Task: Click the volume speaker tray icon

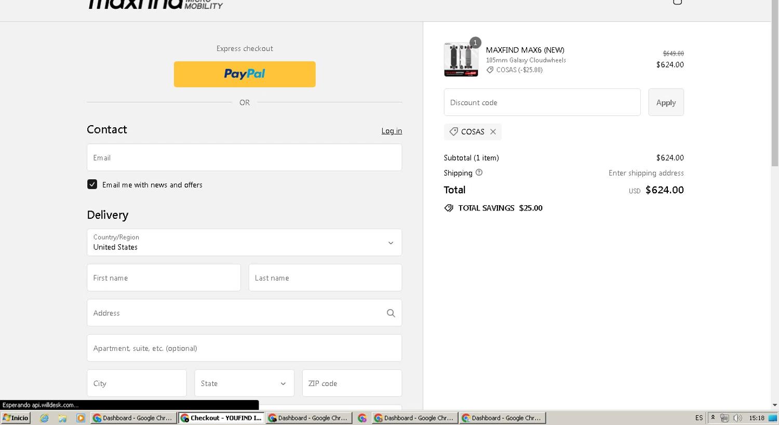Action: [x=737, y=418]
